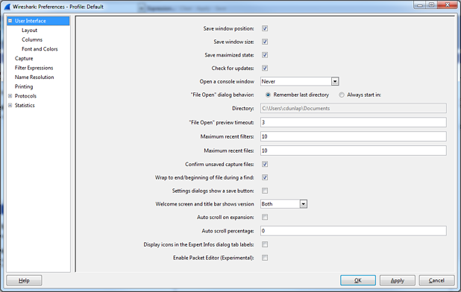Uncheck Save maximized state checkbox
461x292 pixels.
pyautogui.click(x=265, y=55)
